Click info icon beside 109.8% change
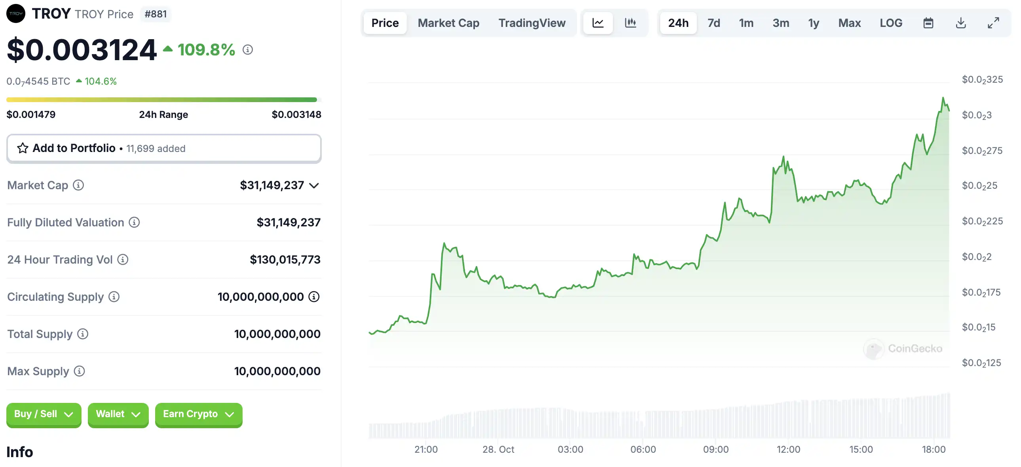The image size is (1021, 467). pos(248,49)
